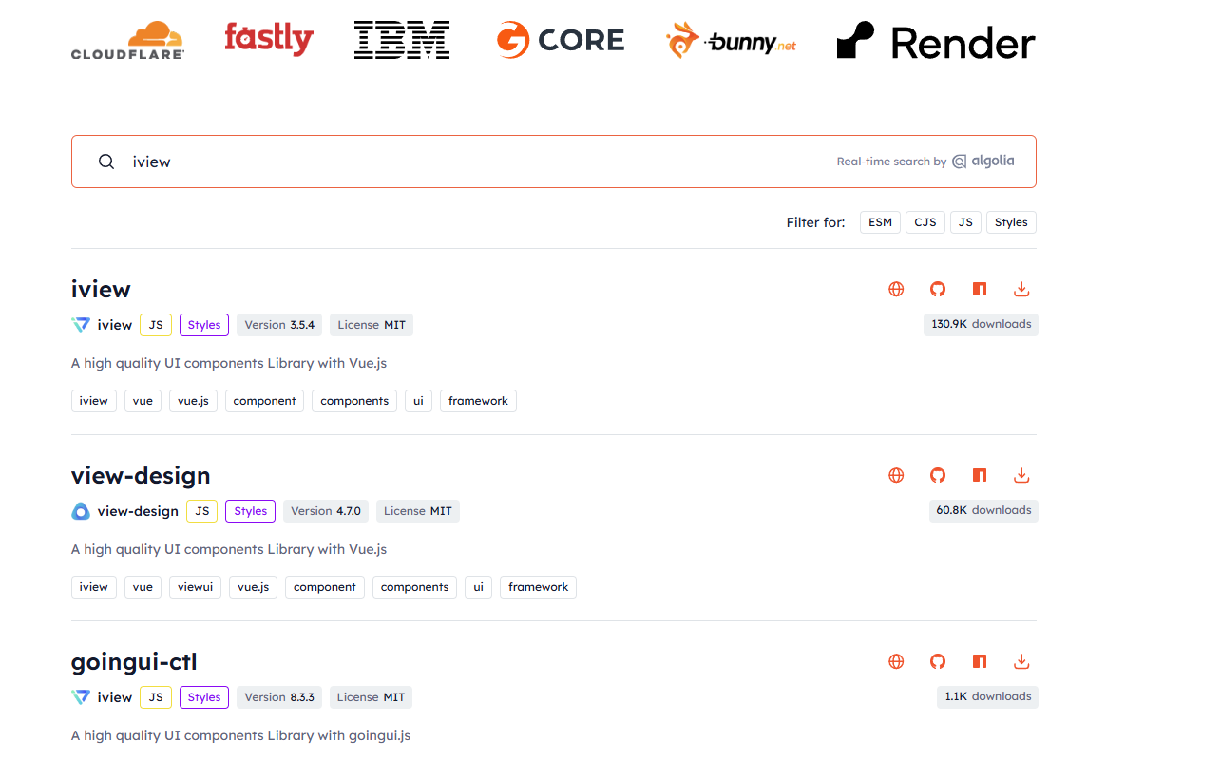
Task: Select iview's framework keyword tag
Action: click(x=478, y=401)
